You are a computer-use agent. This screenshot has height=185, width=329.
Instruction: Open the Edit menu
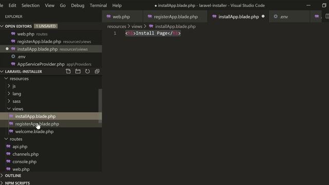(x=12, y=6)
